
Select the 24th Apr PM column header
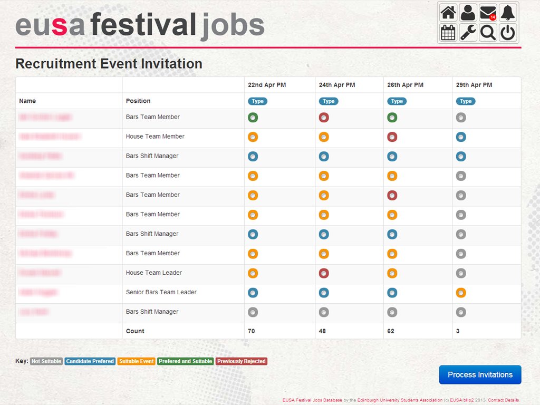tap(336, 84)
